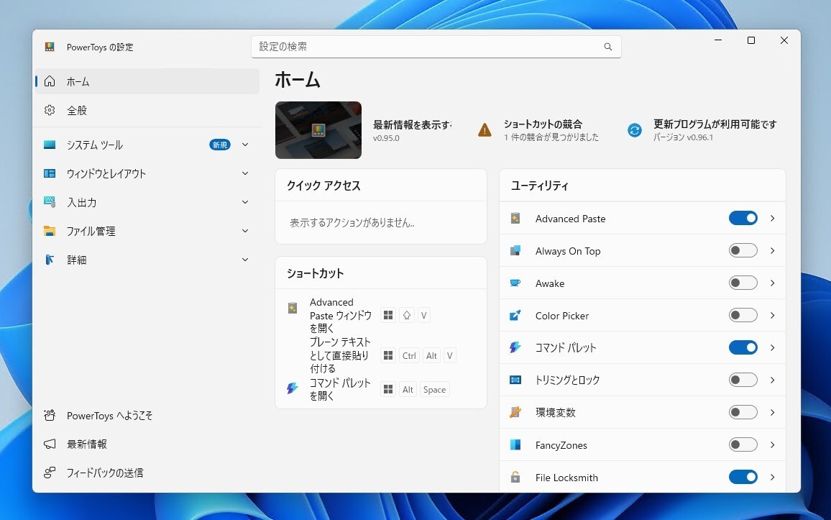Disable the コマンド パレット toggle
The image size is (831, 520).
[743, 348]
